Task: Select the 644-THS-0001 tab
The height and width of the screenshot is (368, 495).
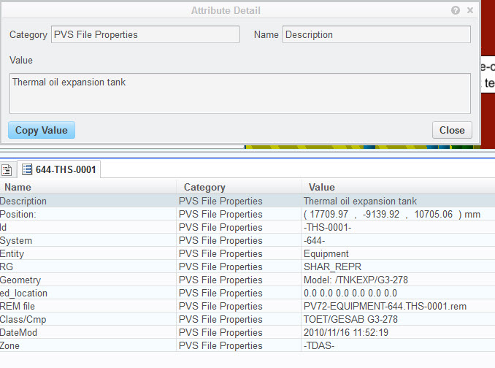Action: click(59, 169)
